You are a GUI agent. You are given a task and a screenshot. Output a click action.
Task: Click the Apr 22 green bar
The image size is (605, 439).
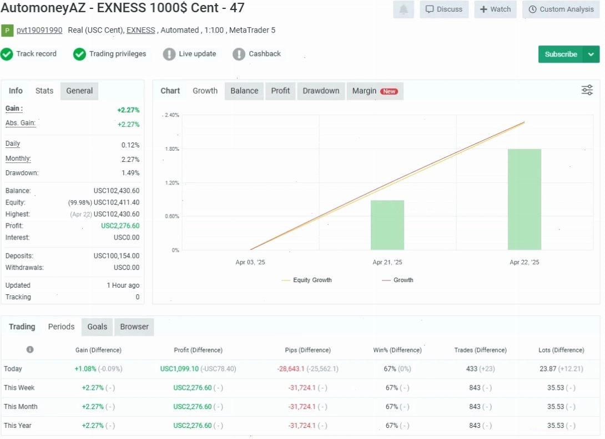click(525, 199)
